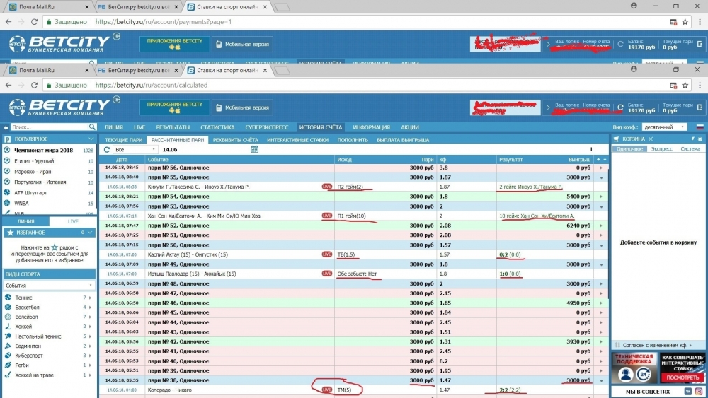Collapse the Популярное section
This screenshot has width=708, height=398.
(x=91, y=139)
